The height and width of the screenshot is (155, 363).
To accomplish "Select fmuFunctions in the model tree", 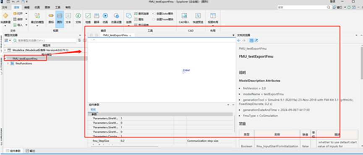I will (x=24, y=64).
